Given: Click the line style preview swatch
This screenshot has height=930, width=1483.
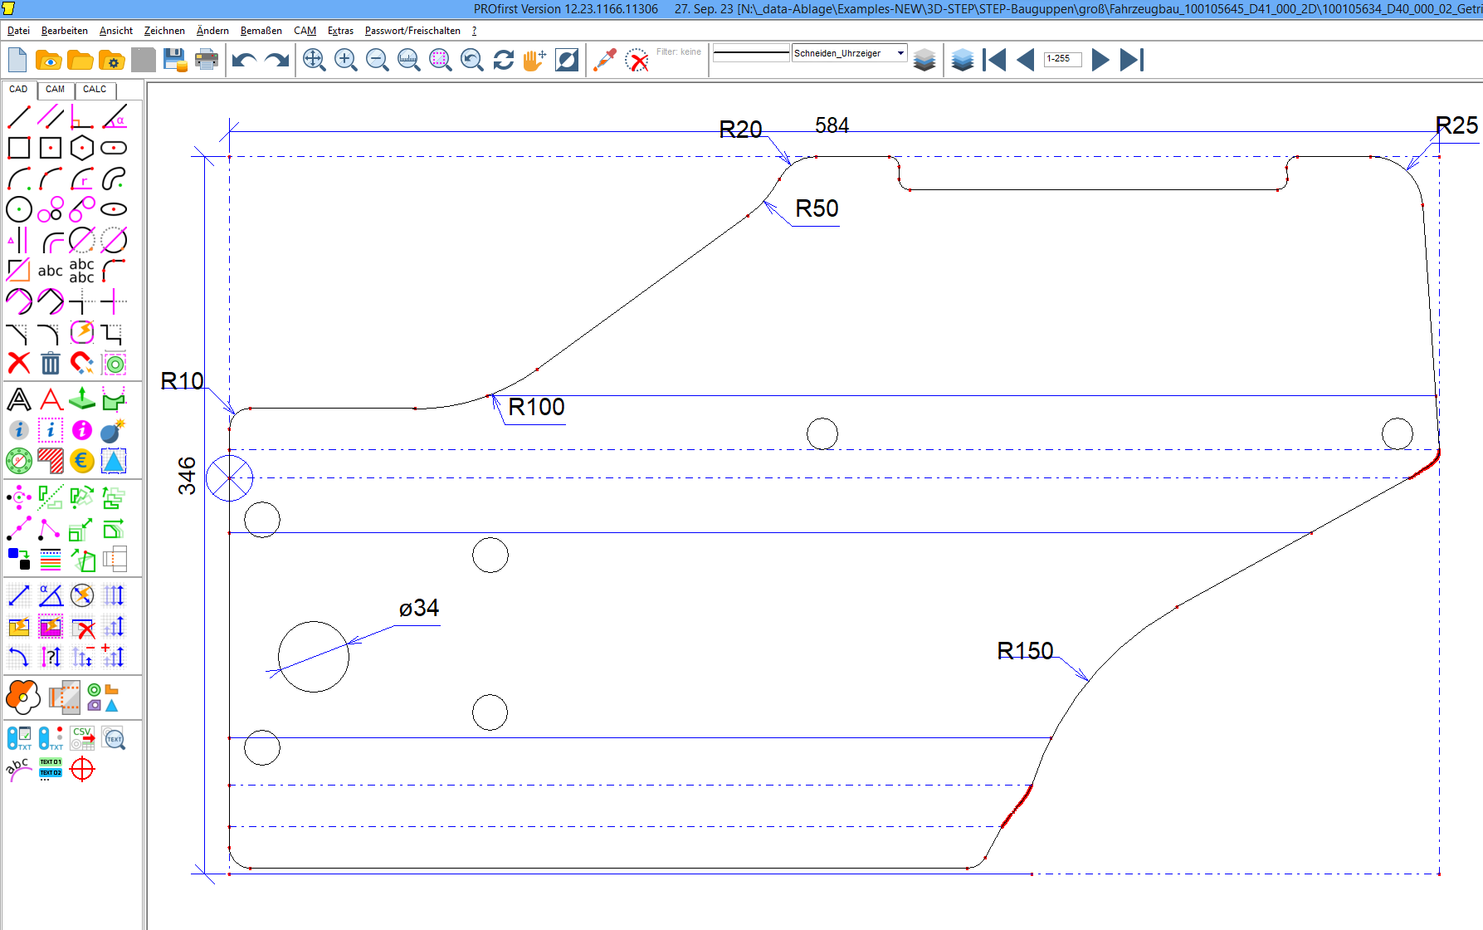Looking at the screenshot, I should [751, 53].
